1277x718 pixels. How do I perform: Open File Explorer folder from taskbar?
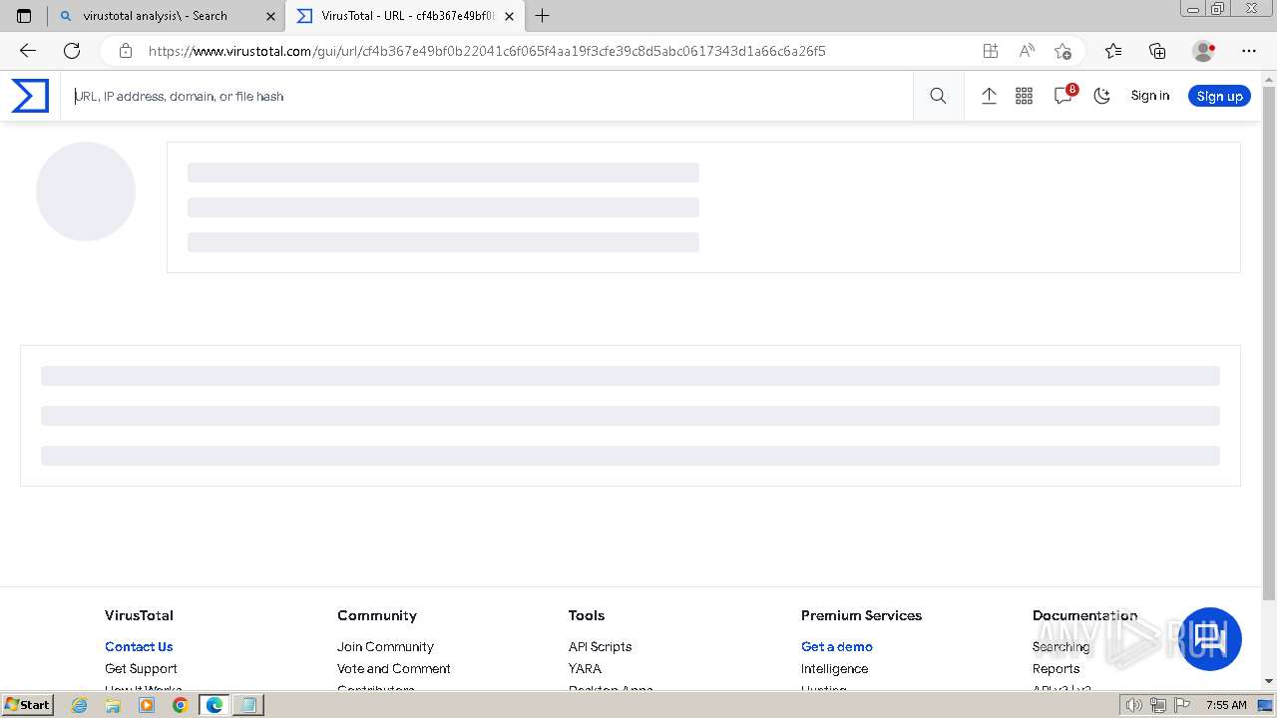(113, 705)
